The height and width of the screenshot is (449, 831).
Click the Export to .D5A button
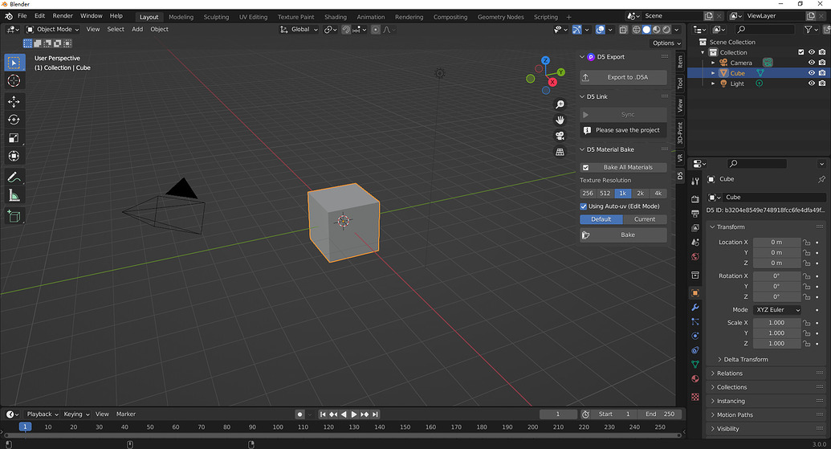point(623,77)
